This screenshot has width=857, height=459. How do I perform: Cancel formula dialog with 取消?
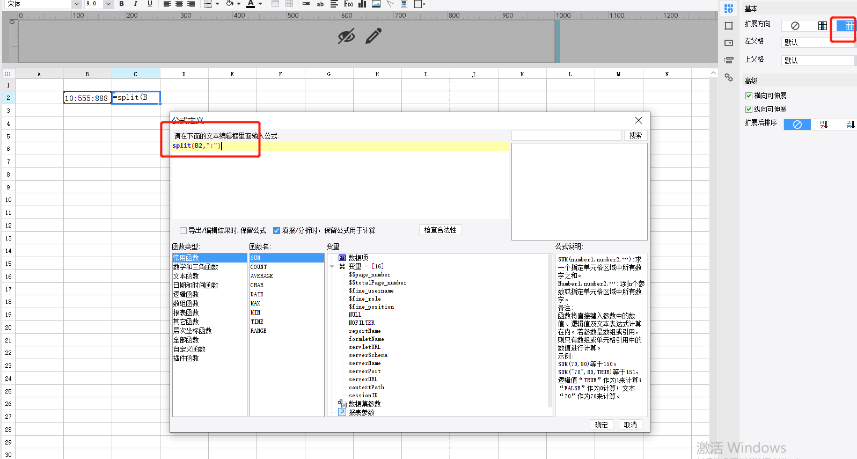[631, 425]
